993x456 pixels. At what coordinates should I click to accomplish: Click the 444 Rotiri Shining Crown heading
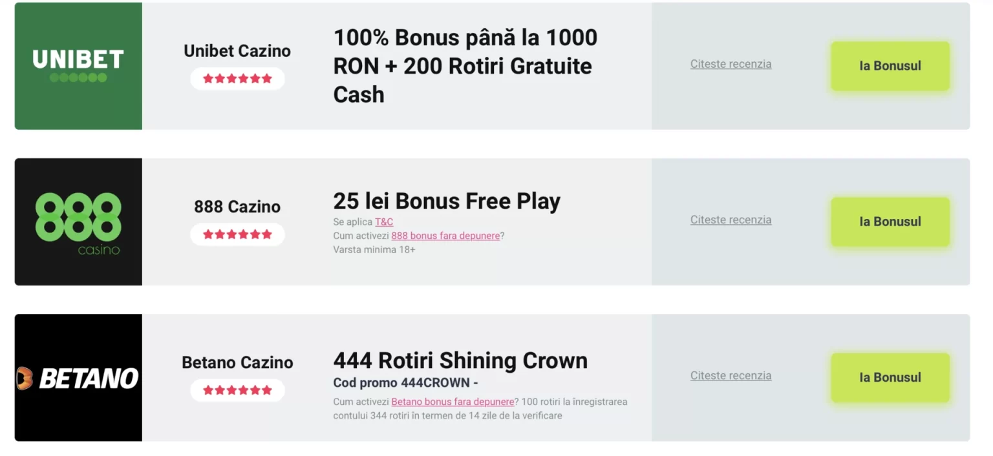click(460, 360)
